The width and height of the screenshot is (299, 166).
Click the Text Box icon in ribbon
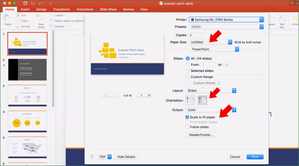coord(282,18)
